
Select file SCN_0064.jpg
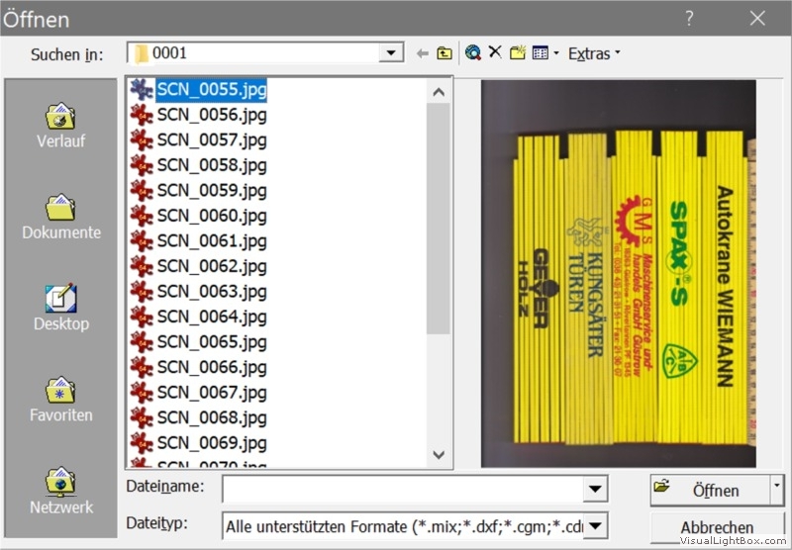click(212, 317)
